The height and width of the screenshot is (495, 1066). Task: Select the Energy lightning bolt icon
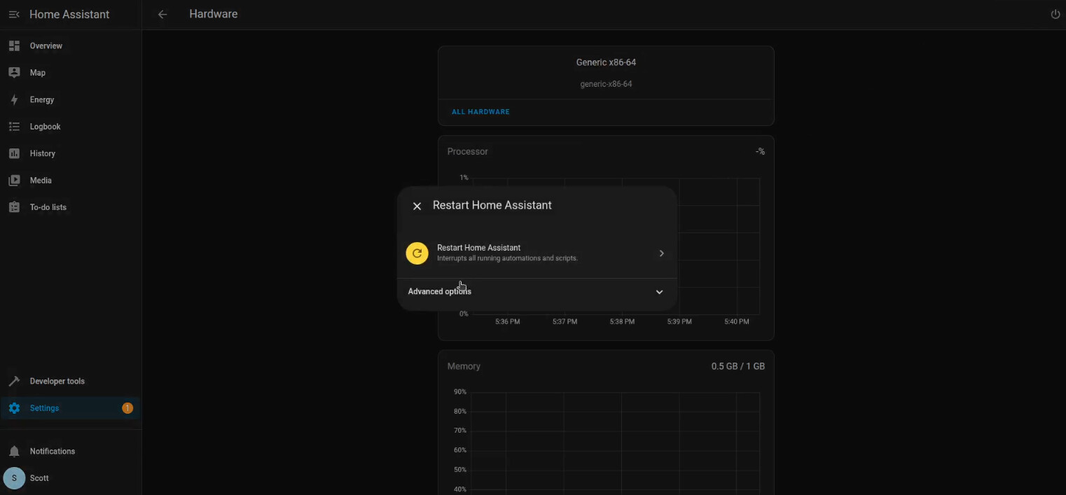(x=14, y=100)
